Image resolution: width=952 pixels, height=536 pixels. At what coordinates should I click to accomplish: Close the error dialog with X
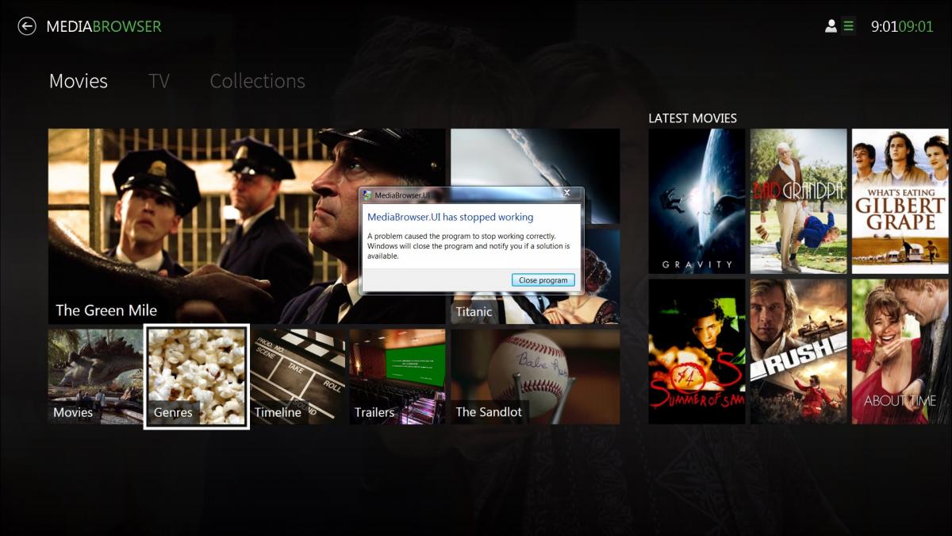click(x=566, y=193)
